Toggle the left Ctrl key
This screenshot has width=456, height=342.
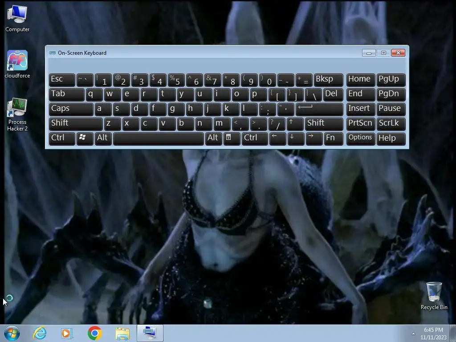(x=62, y=138)
